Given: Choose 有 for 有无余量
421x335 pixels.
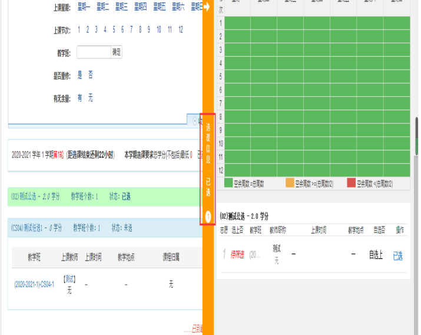Looking at the screenshot, I should (x=79, y=98).
